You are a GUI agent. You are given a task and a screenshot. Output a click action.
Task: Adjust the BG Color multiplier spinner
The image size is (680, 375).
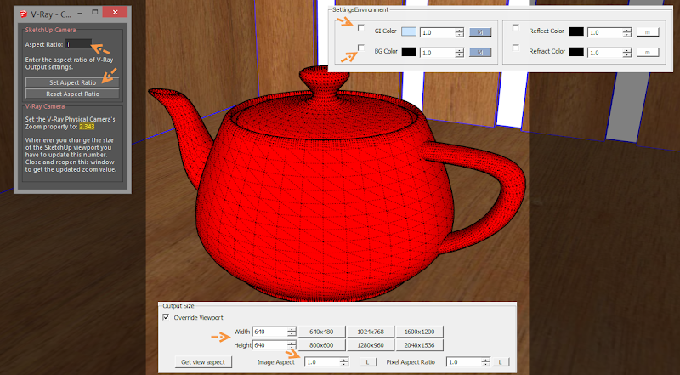pyautogui.click(x=460, y=53)
